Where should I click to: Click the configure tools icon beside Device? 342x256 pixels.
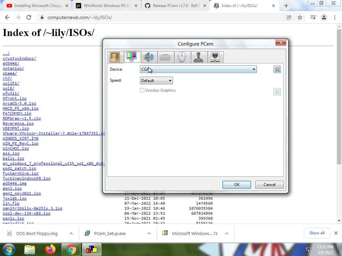coord(277,69)
